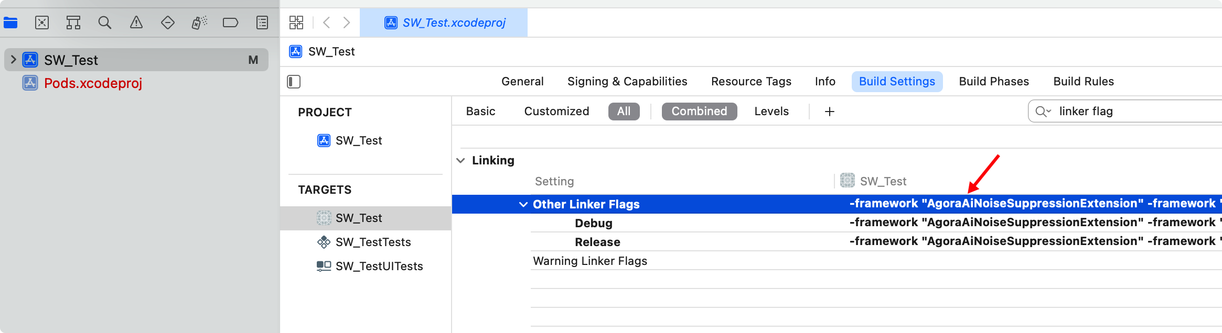Open the Report navigator icon

(x=262, y=23)
